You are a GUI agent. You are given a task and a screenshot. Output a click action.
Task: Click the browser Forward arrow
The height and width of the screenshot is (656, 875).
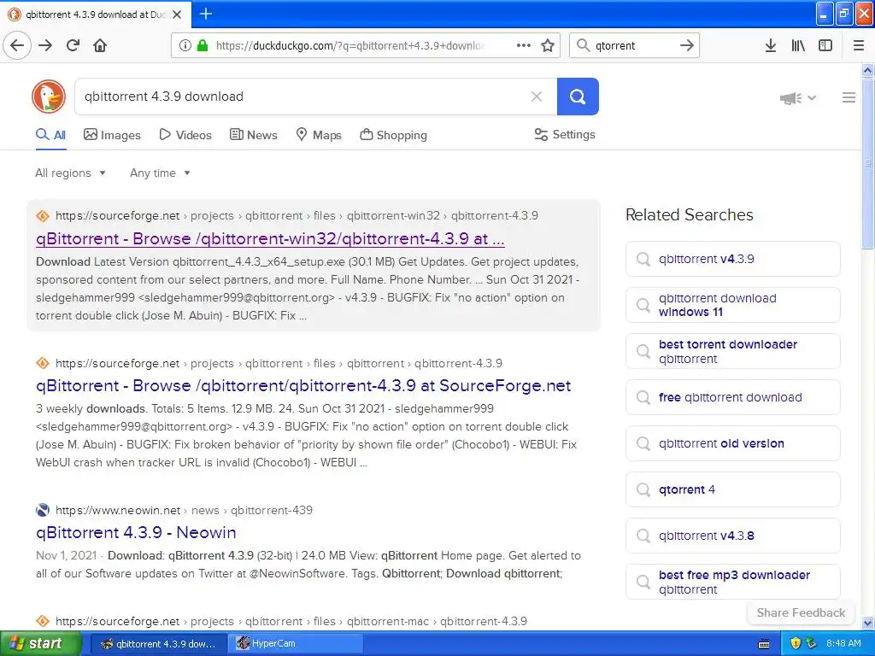coord(45,45)
